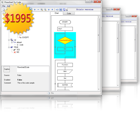Click the arrow-to-box export toolbar icon
This screenshot has height=114, width=140.
point(57,10)
